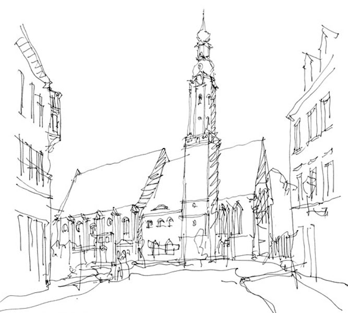Click the arched windows on the left nave
The height and width of the screenshot is (313, 348).
pos(94,227)
